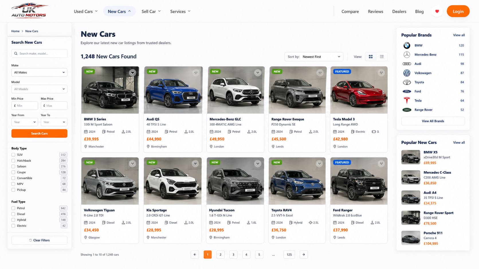Viewport: 479px width, 269px height.
Task: Favorite the Mercedes-Benz GLC listing
Action: pyautogui.click(x=258, y=73)
